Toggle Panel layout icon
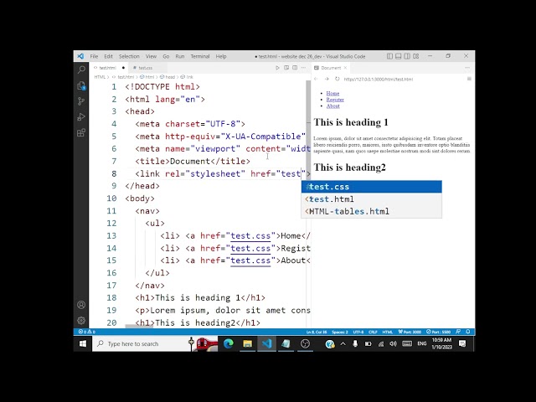The width and height of the screenshot is (536, 402). [x=399, y=56]
